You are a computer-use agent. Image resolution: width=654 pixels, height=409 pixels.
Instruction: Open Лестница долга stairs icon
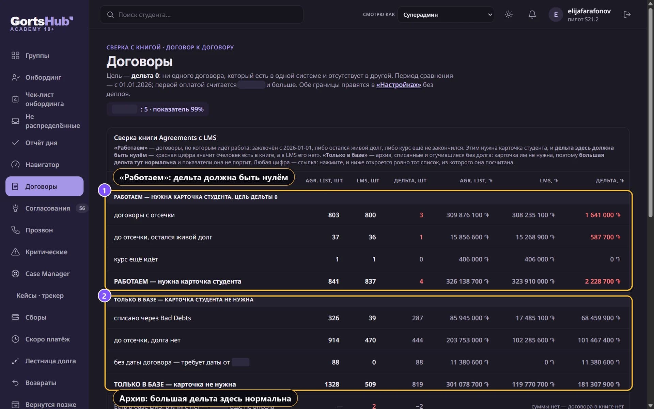click(x=15, y=361)
